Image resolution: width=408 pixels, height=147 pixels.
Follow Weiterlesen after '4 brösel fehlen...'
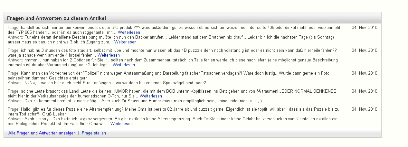coord(109,55)
